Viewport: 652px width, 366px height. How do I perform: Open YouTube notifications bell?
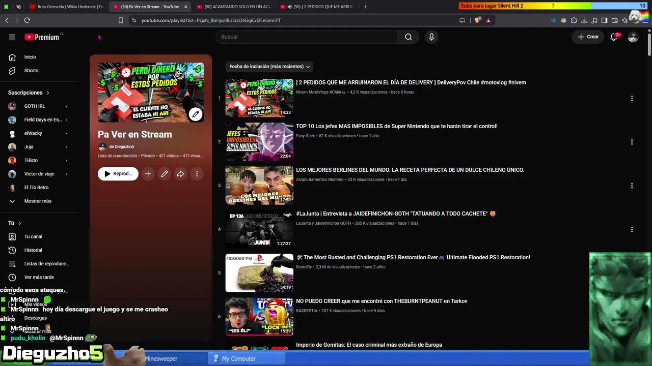[614, 37]
